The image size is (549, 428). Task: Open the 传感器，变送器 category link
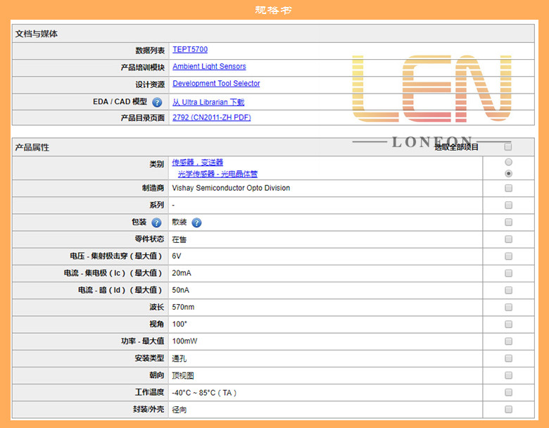[198, 162]
